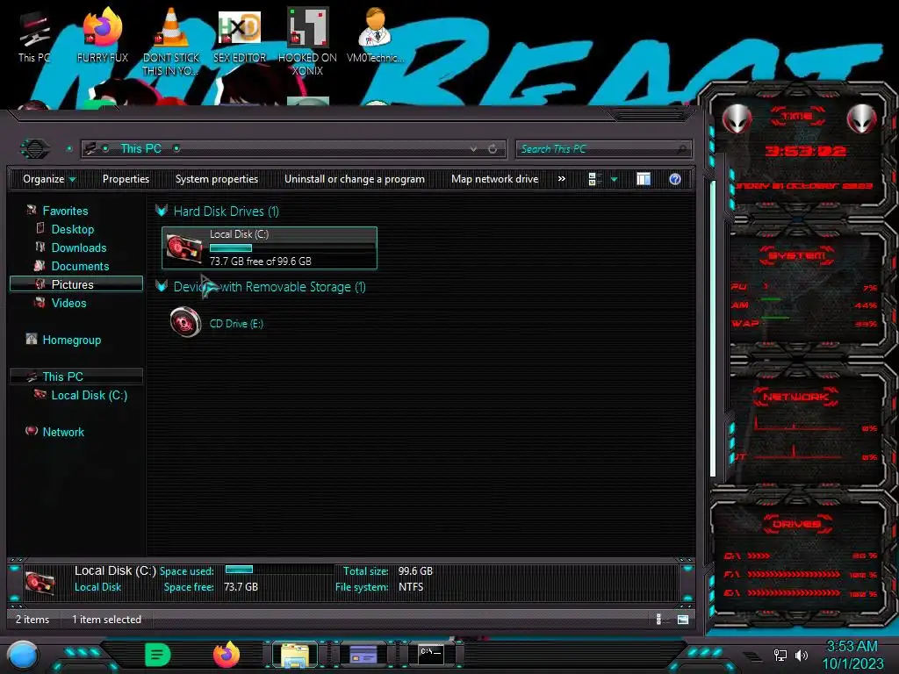Click Uninstall or change a program
Image resolution: width=899 pixels, height=674 pixels.
pos(355,179)
